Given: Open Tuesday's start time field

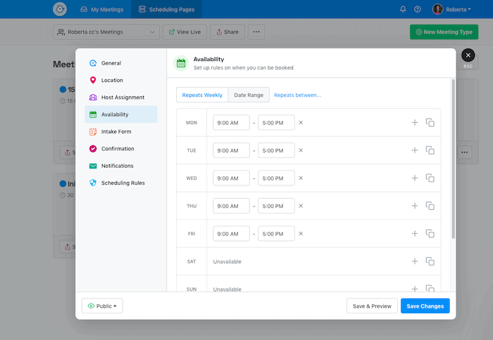Looking at the screenshot, I should coord(231,150).
